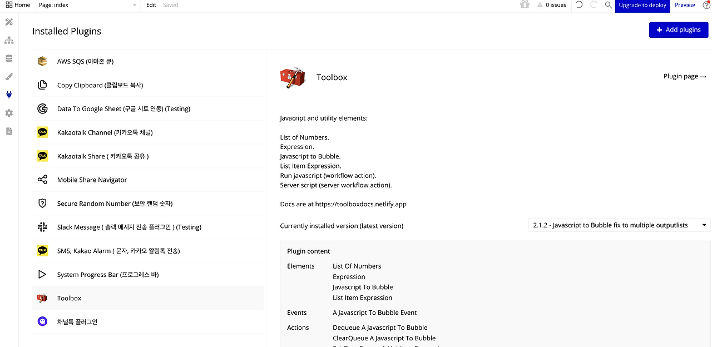The width and height of the screenshot is (712, 347).
Task: Open the Design tab in sidebar
Action: (9, 22)
